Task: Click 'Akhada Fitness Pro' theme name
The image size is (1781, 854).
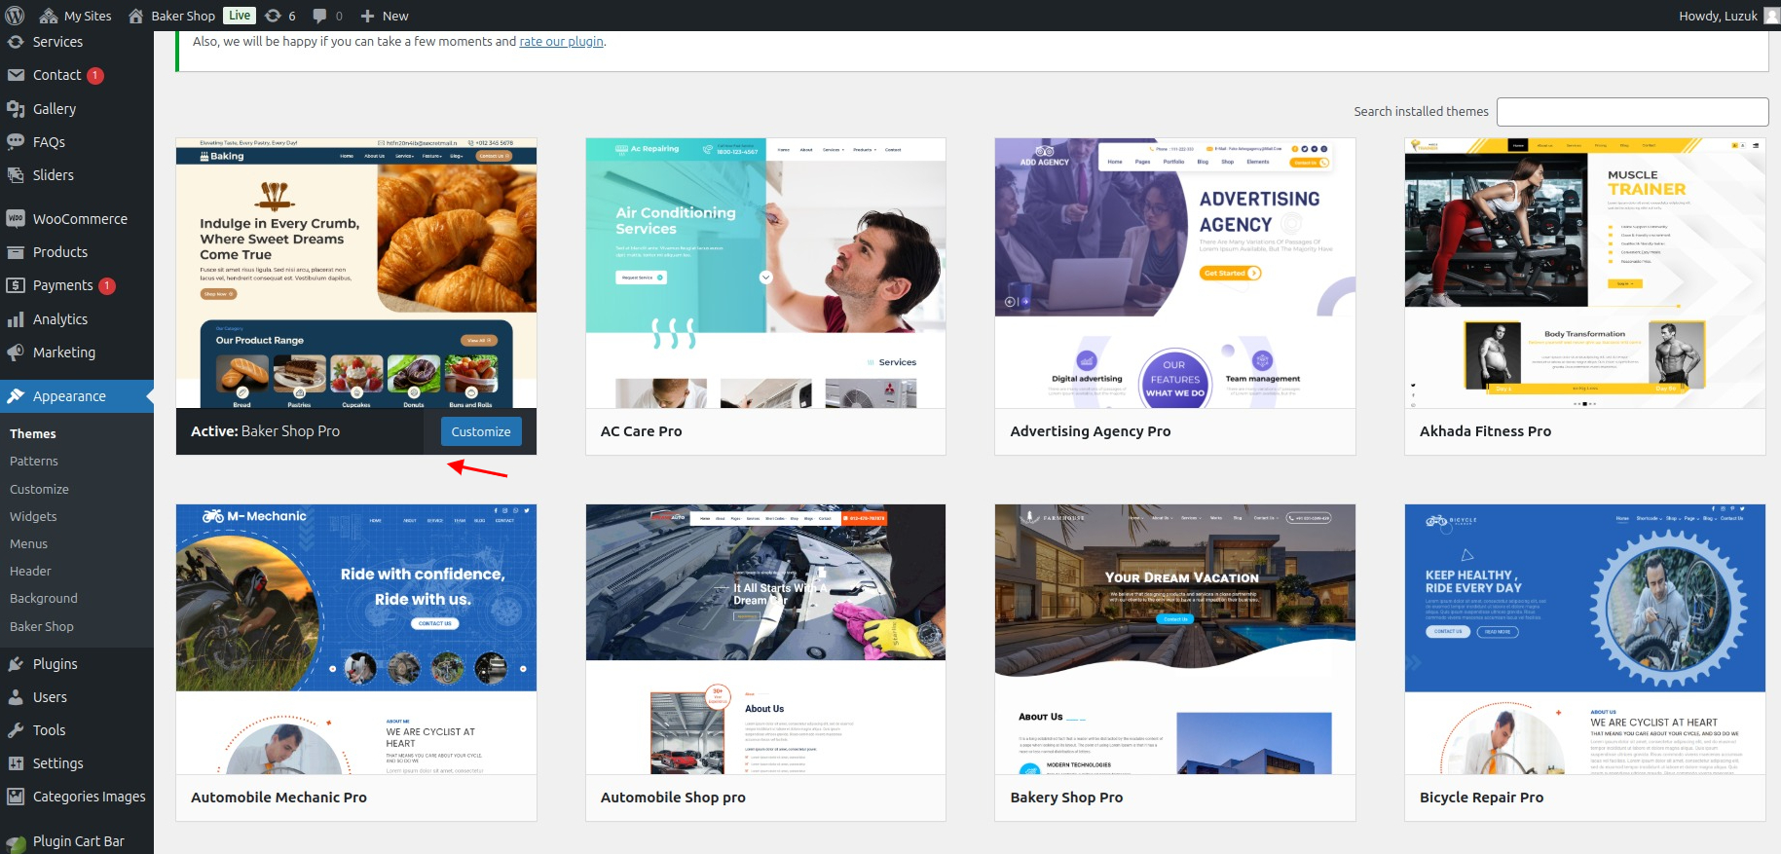Action: (x=1485, y=431)
